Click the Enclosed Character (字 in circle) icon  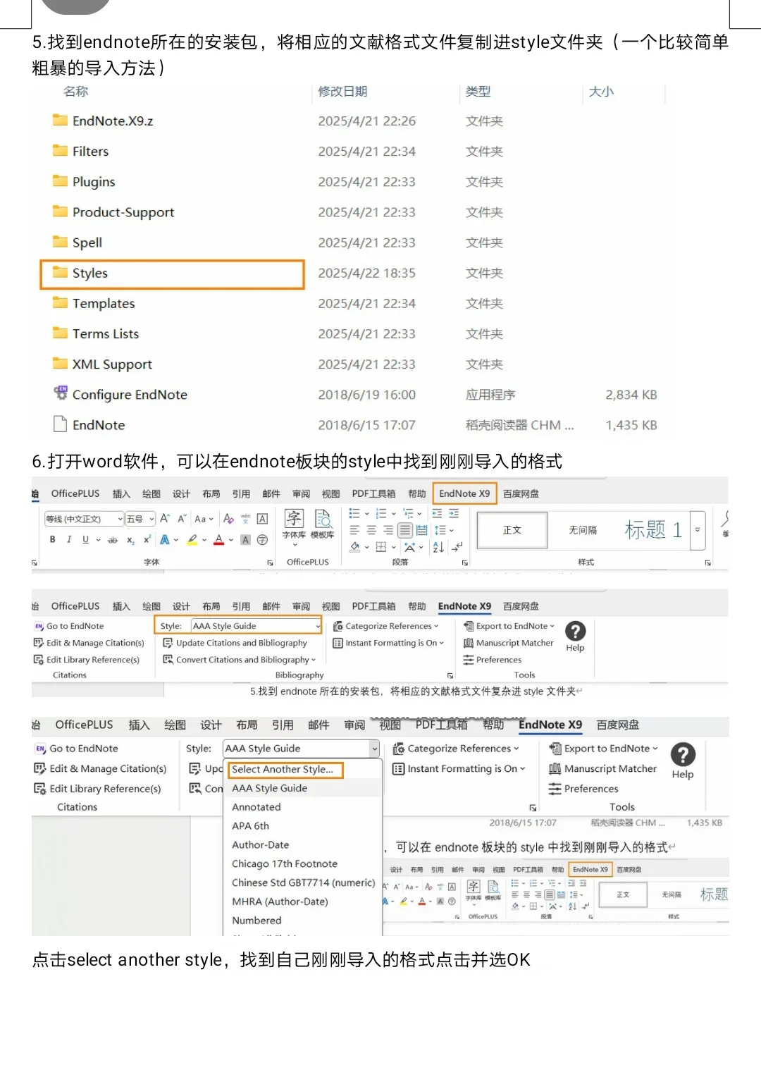[x=262, y=540]
